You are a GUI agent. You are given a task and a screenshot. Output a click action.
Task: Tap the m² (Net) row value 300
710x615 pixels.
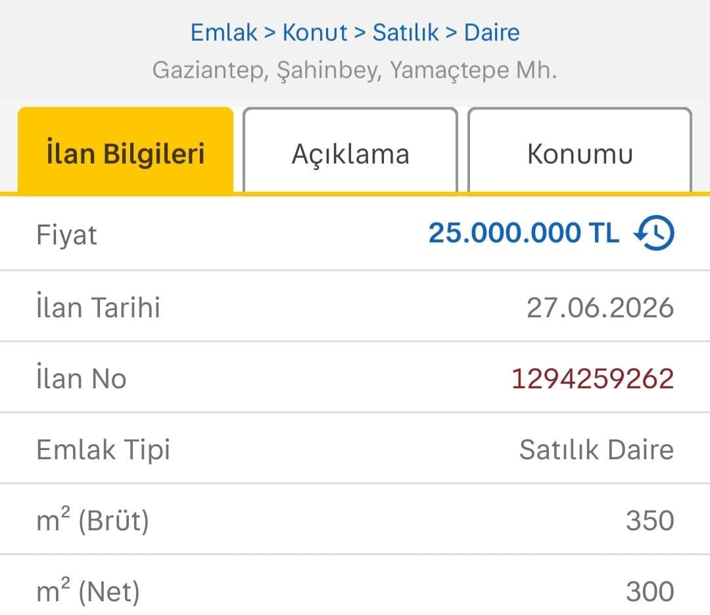(x=650, y=591)
